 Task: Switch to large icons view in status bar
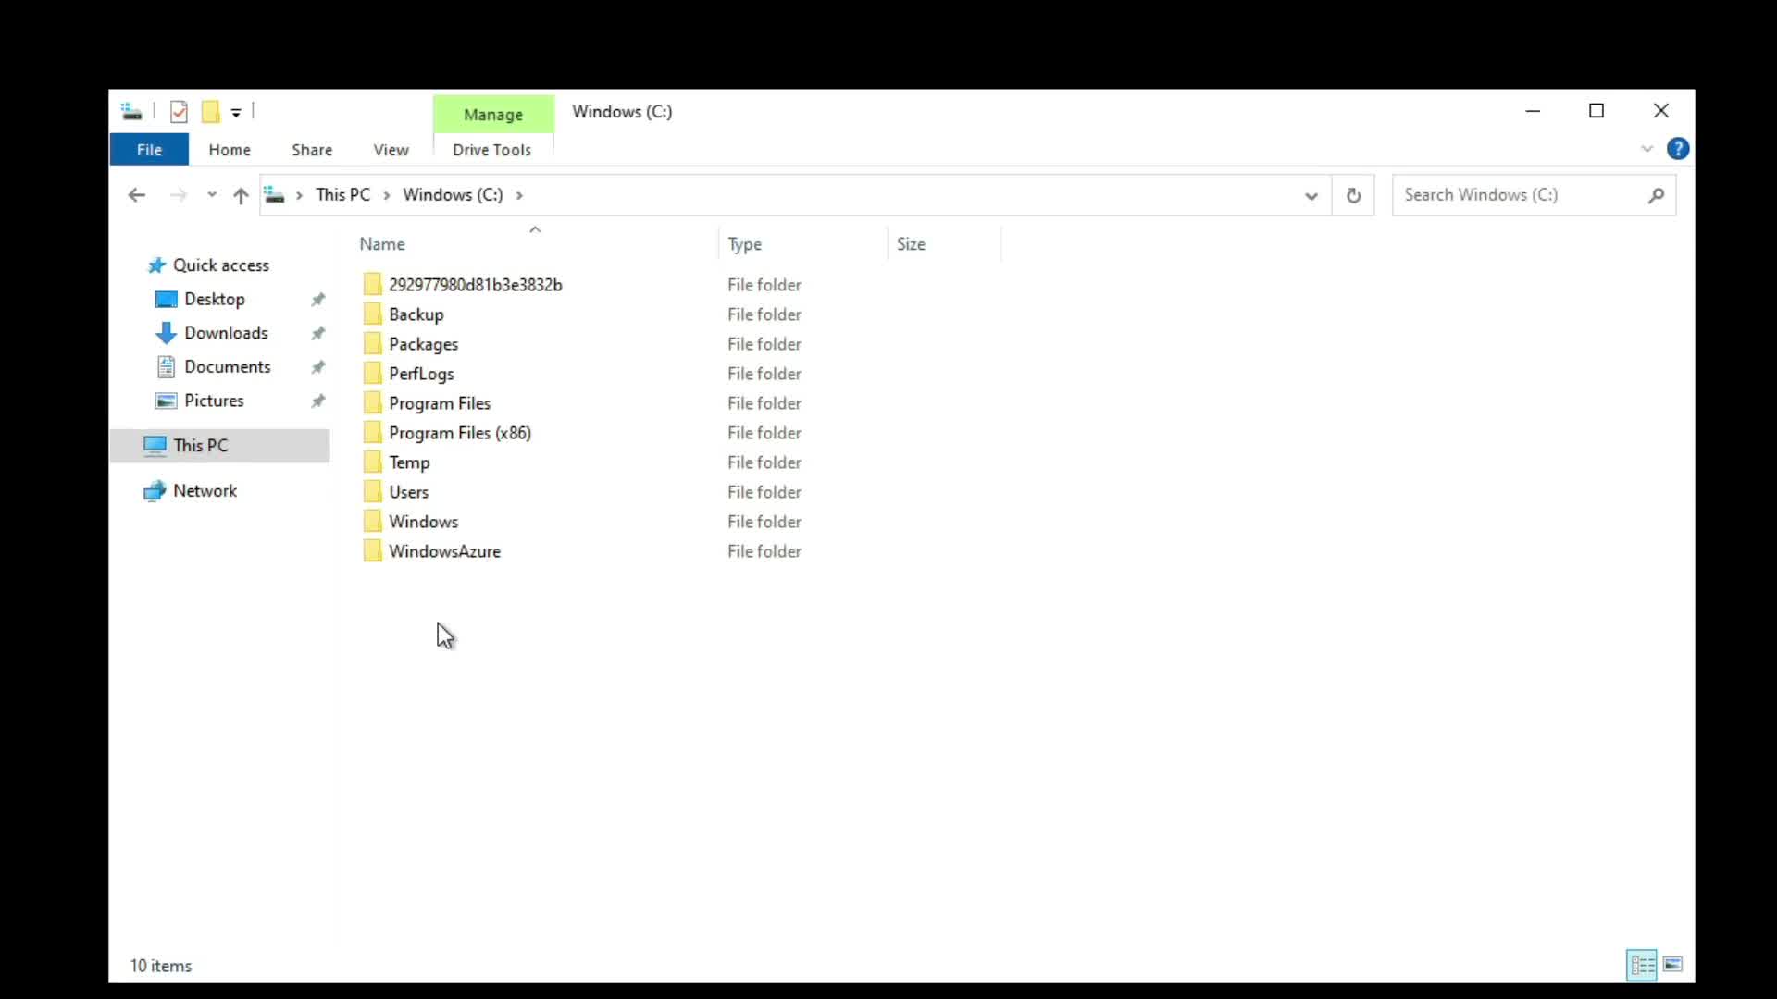click(x=1672, y=965)
